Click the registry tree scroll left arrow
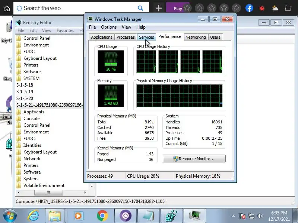 18,193
